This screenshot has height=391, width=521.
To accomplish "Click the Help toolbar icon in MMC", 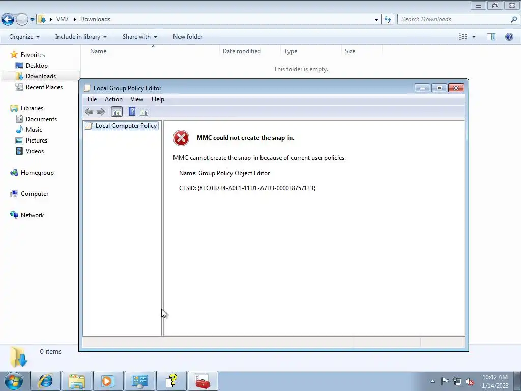I will pos(132,111).
